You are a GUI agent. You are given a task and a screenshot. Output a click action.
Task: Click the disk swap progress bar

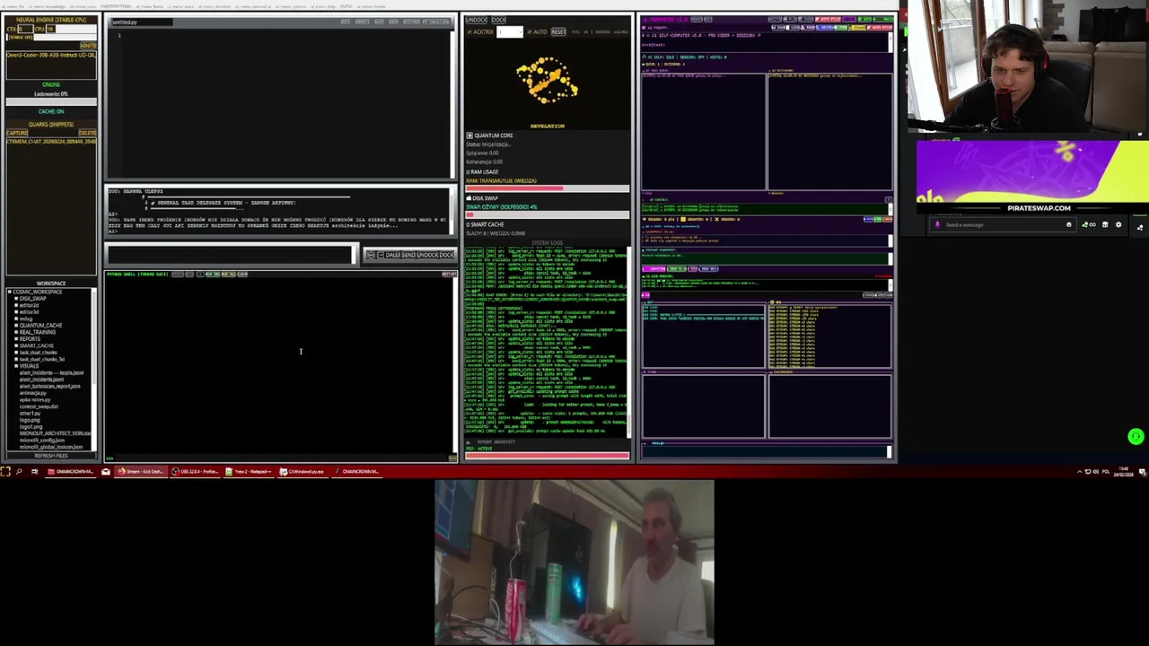click(548, 215)
